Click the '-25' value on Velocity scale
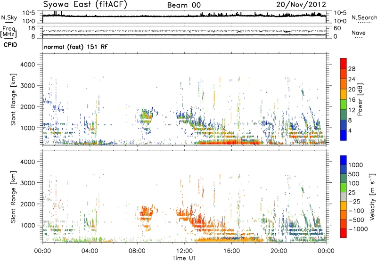Screen dimensions: 377x261 [x=355, y=202]
